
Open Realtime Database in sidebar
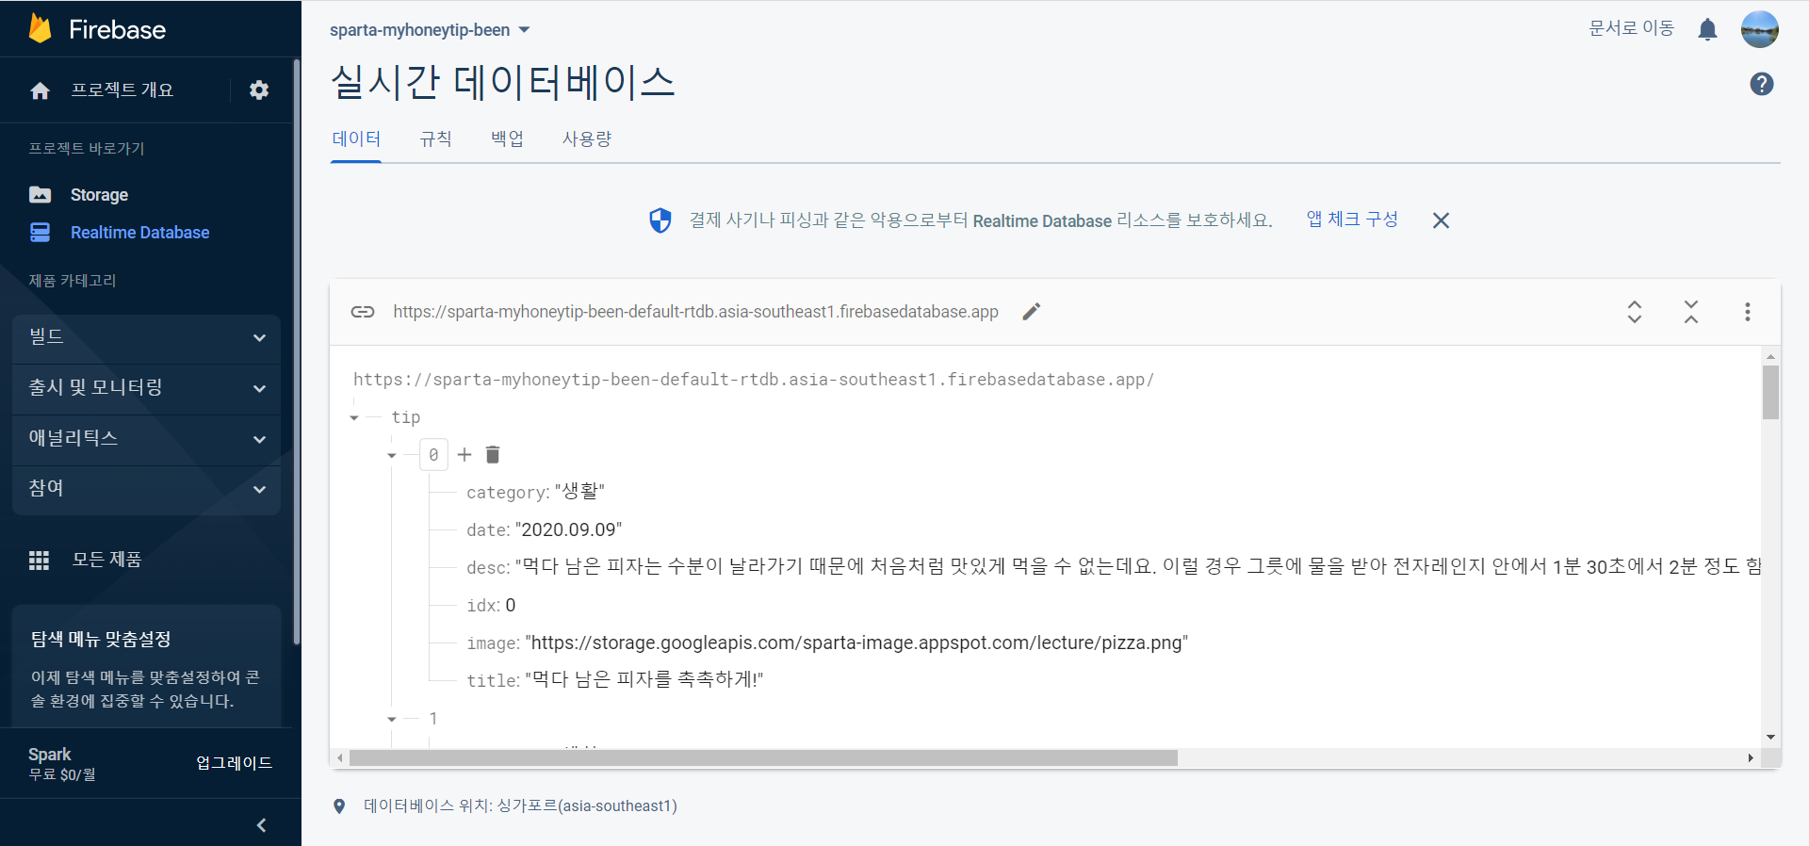[139, 233]
